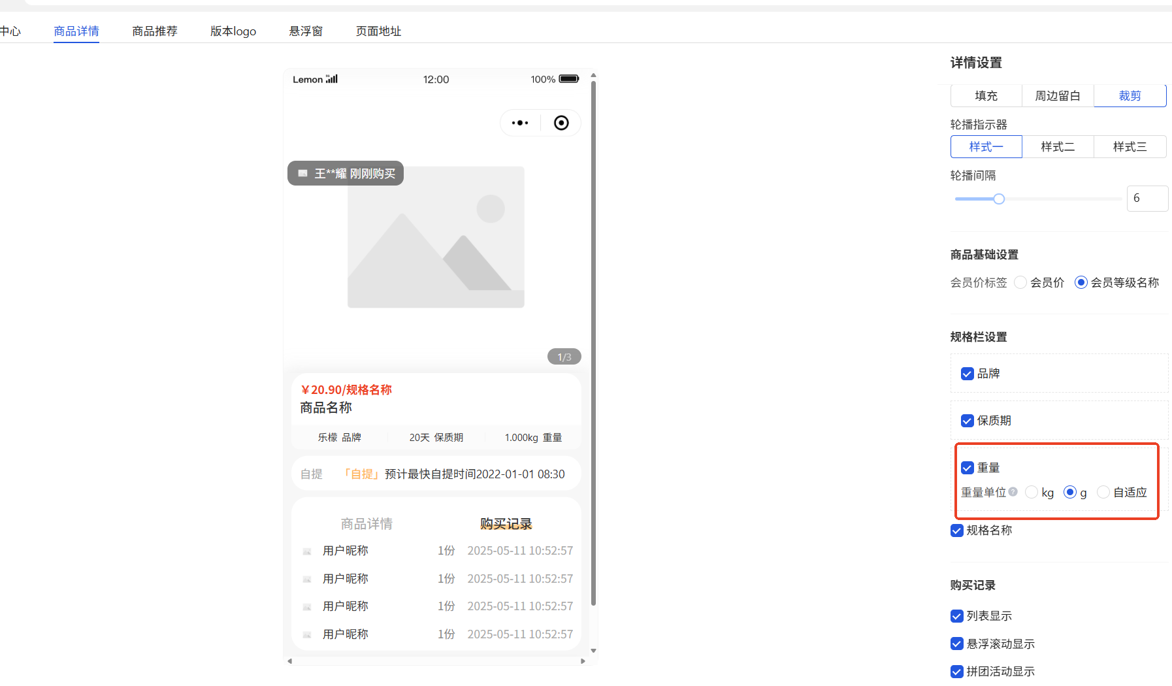
Task: Disable 列表显示 for purchase records
Action: pyautogui.click(x=957, y=616)
